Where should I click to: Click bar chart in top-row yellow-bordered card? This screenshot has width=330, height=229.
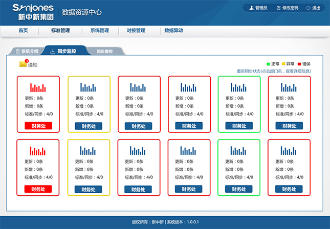point(88,87)
